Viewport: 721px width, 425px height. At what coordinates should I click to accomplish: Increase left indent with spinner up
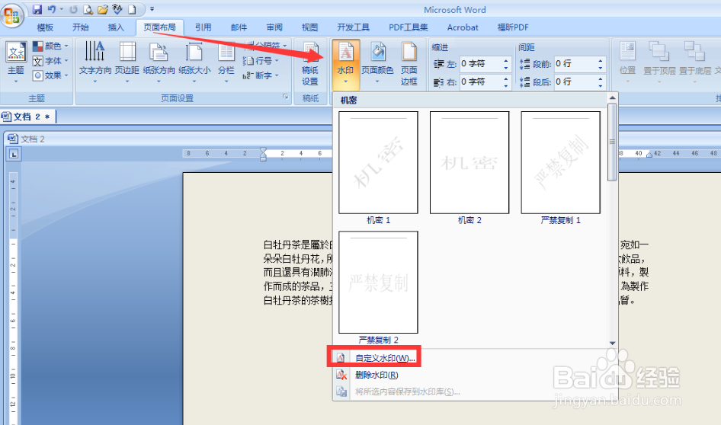(506, 61)
